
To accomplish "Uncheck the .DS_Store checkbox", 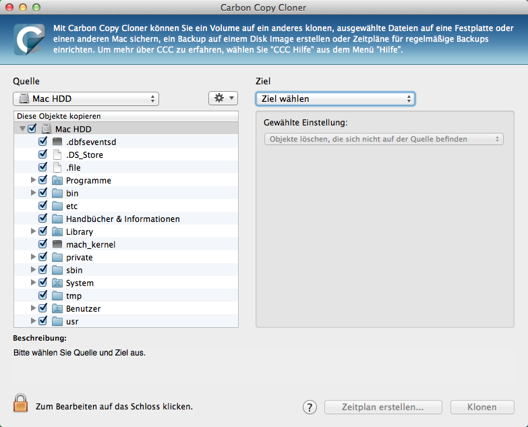I will (42, 154).
